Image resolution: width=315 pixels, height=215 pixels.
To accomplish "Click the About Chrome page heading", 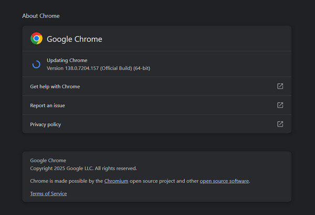I will click(x=41, y=16).
